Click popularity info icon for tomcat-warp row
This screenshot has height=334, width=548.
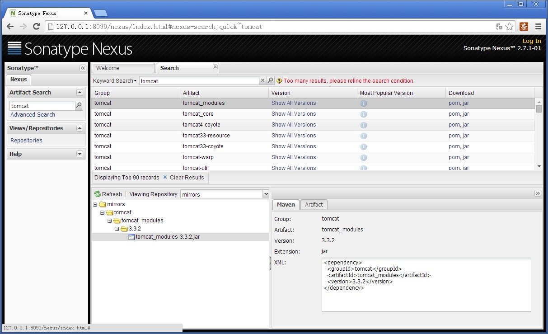(364, 157)
